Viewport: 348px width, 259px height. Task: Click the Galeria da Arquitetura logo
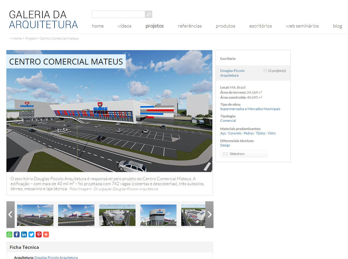[43, 19]
